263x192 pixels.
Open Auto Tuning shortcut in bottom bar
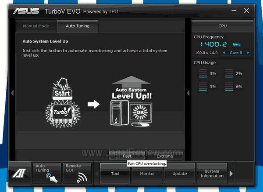46,173
